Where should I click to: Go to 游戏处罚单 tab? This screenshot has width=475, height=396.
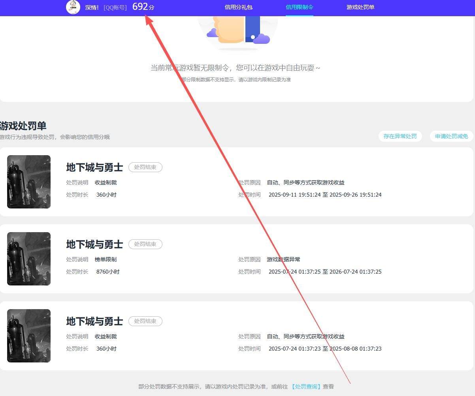[360, 7]
